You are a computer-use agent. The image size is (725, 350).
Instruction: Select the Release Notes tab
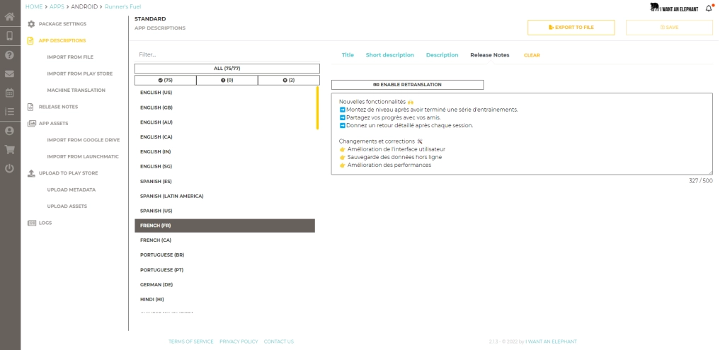[x=490, y=55]
